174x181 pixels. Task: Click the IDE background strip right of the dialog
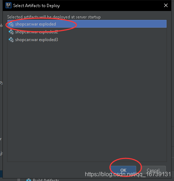173,83
